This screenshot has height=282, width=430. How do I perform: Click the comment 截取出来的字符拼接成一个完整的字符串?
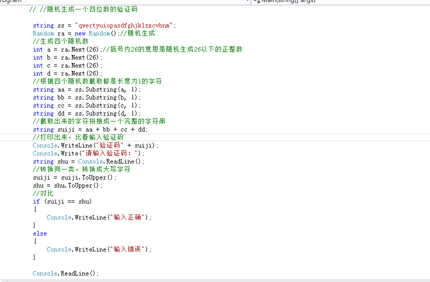[99, 121]
